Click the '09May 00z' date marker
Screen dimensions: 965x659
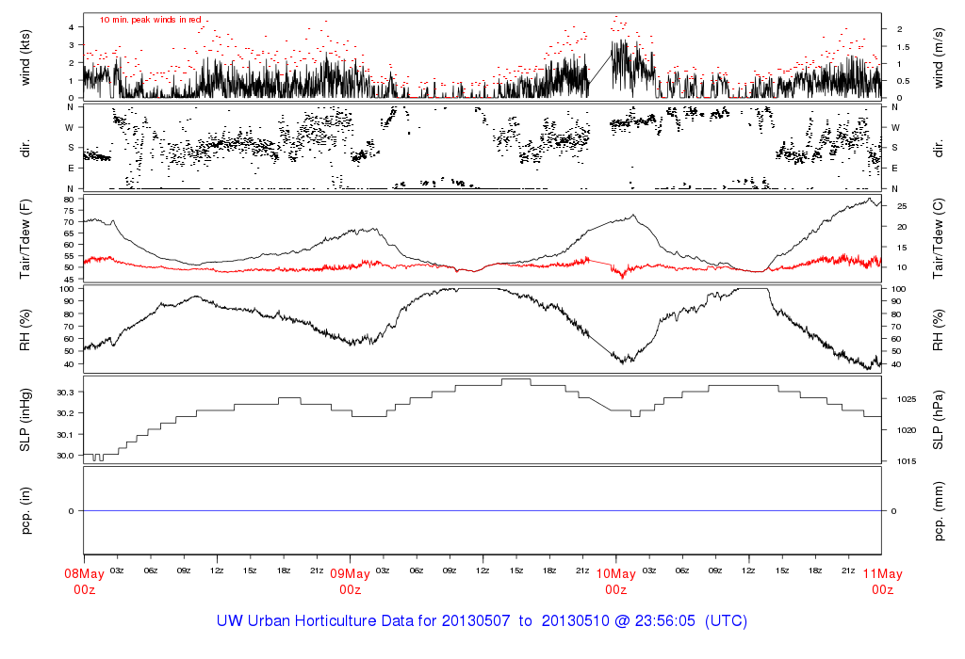[351, 582]
